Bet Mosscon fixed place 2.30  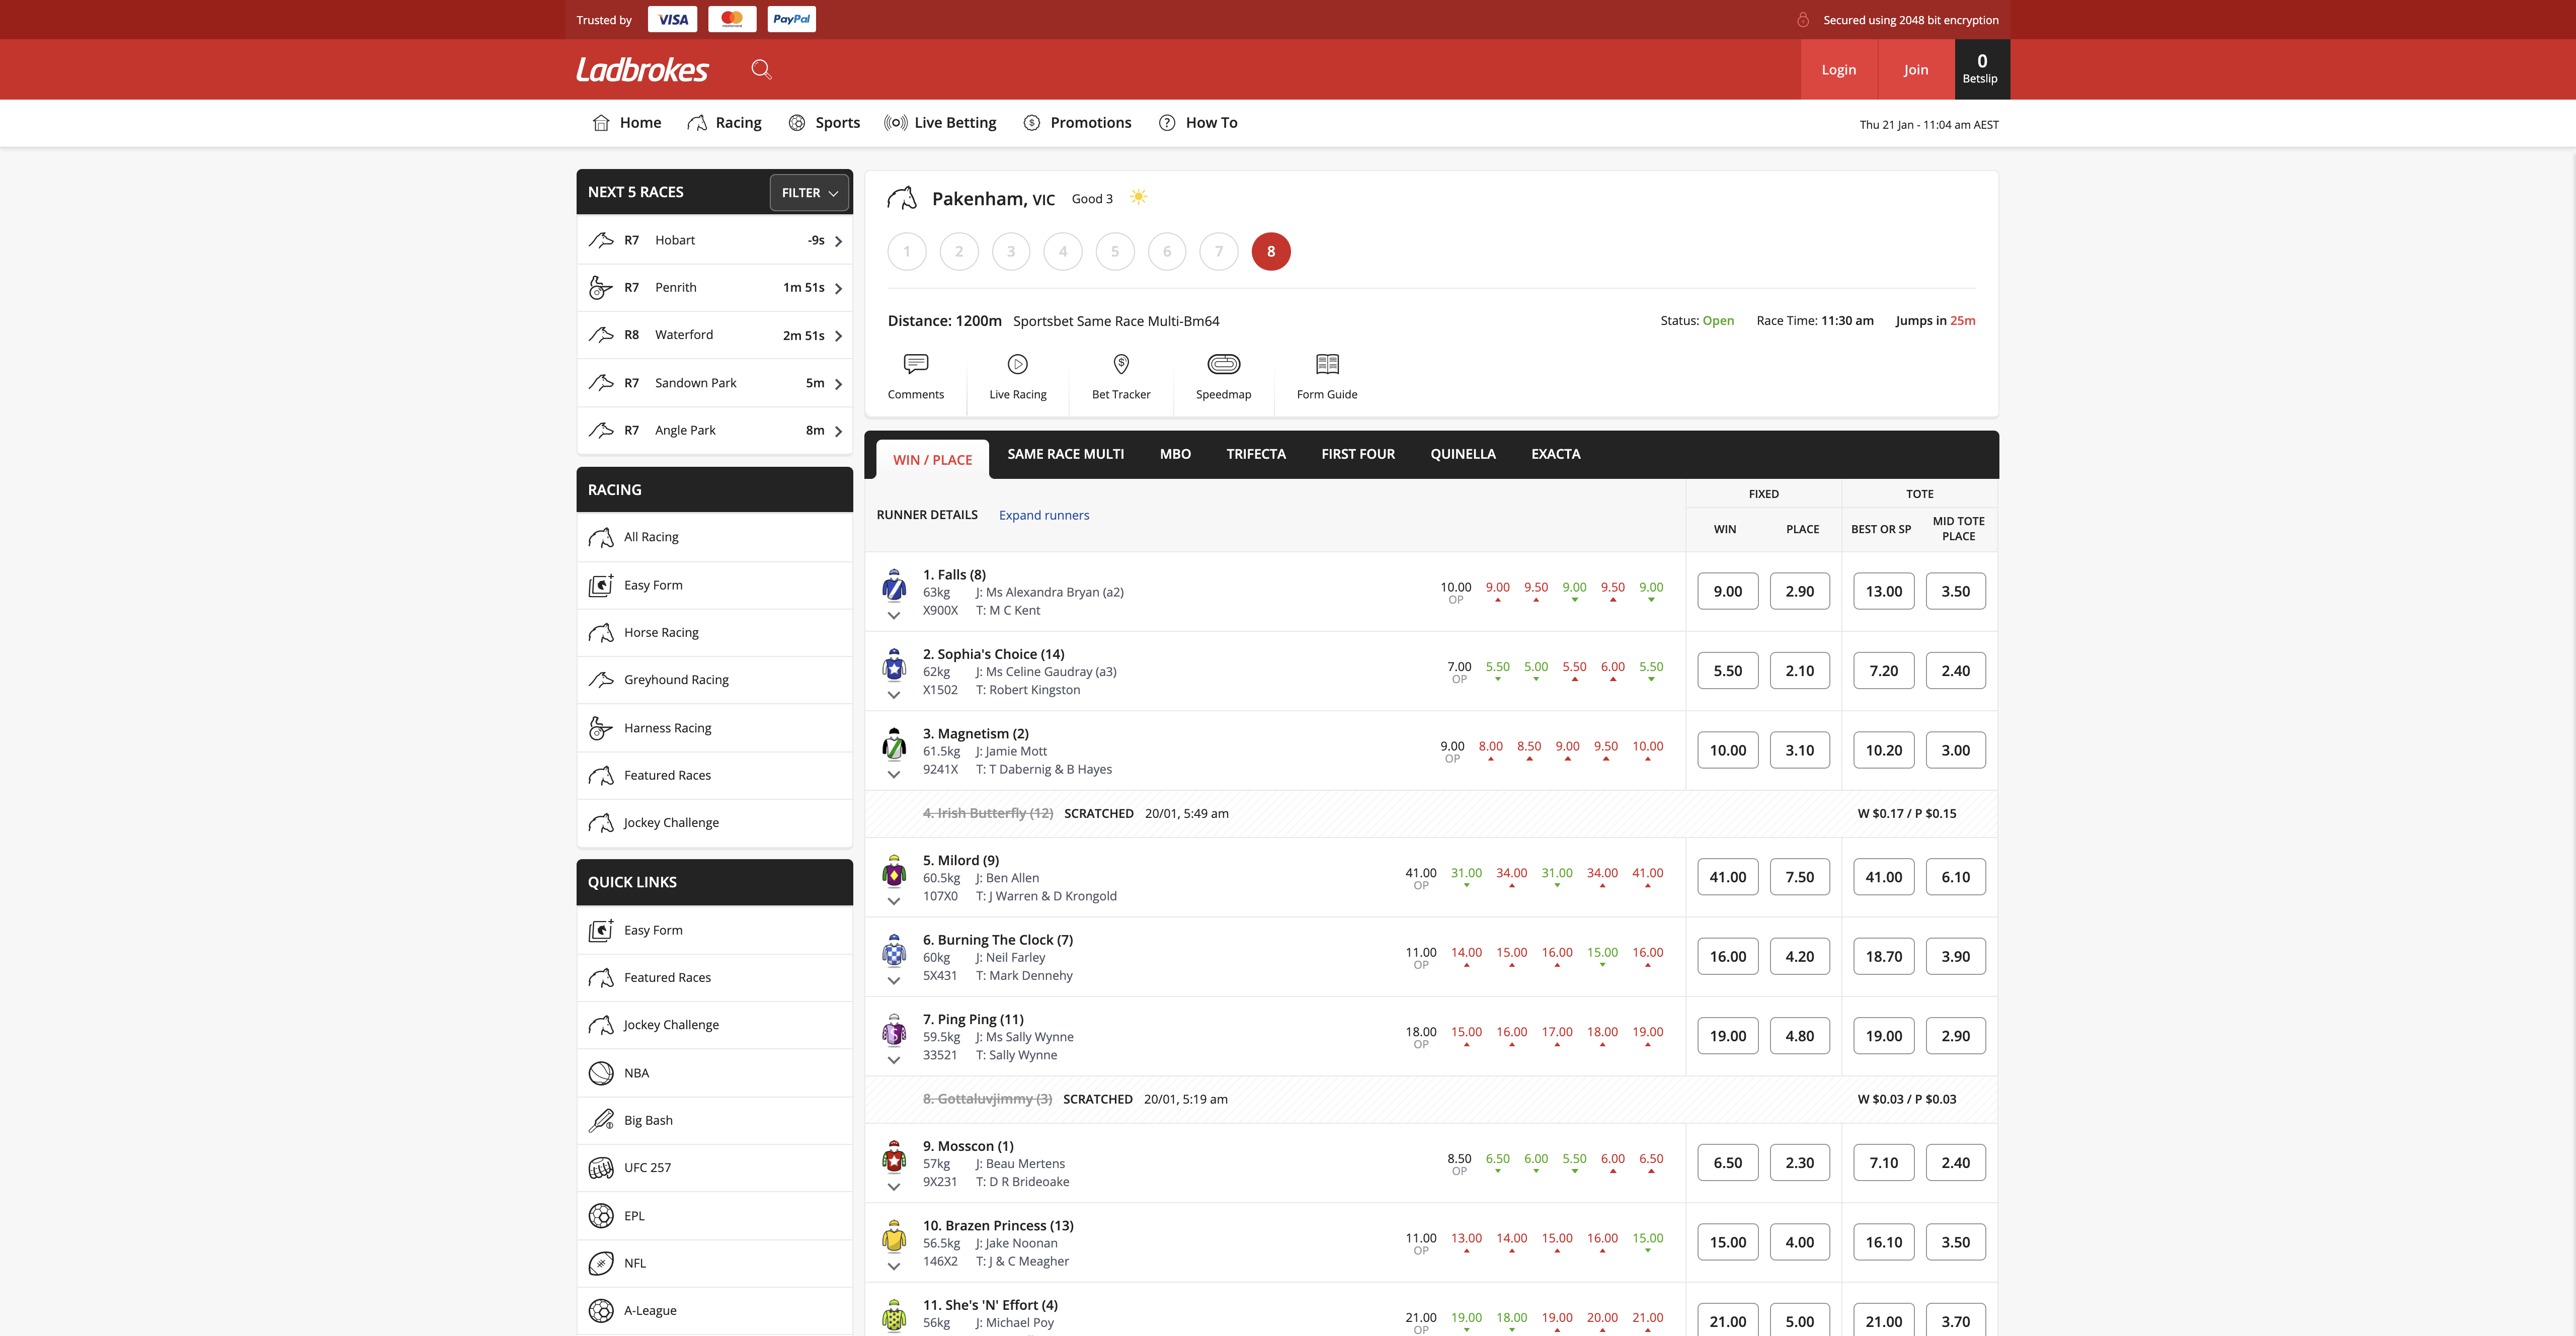(x=1799, y=1163)
